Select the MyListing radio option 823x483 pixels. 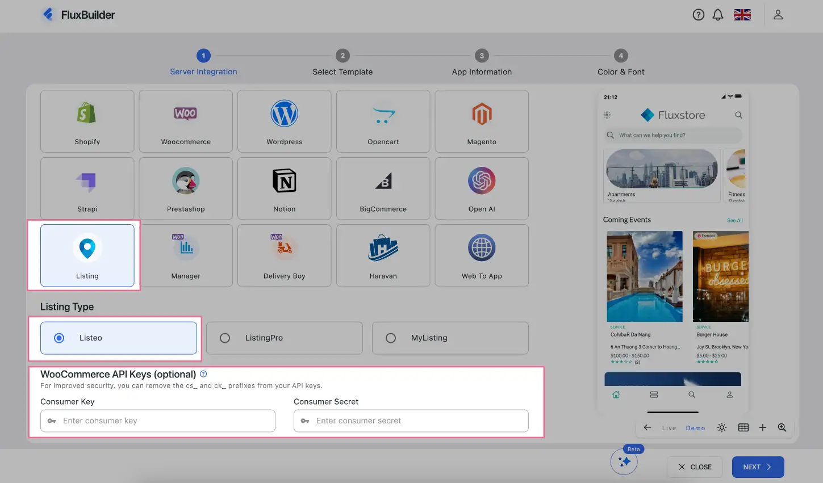click(x=391, y=338)
